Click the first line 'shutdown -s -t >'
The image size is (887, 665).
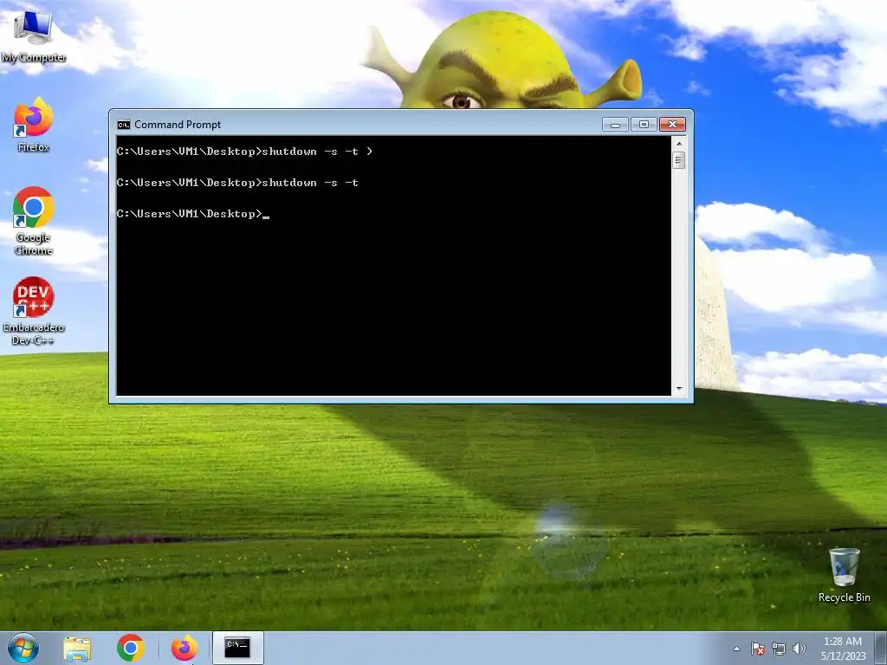[244, 152]
